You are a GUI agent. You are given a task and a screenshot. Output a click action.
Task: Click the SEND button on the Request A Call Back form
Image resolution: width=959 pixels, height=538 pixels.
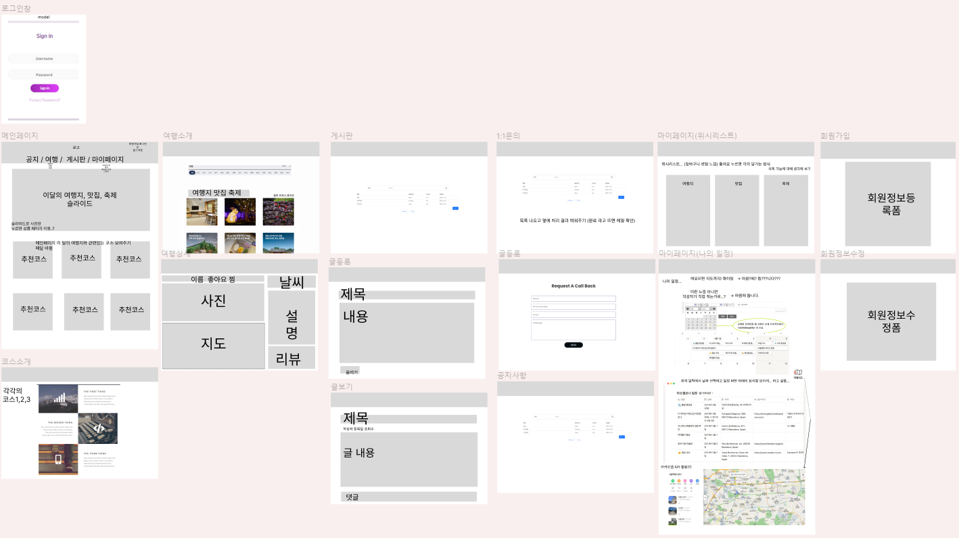coord(573,344)
